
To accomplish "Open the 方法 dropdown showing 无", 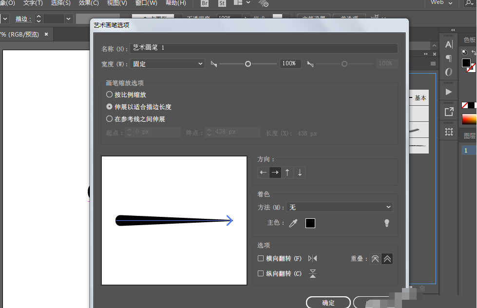I will 339,207.
